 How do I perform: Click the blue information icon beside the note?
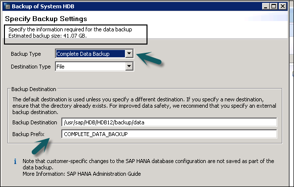pyautogui.click(x=15, y=162)
